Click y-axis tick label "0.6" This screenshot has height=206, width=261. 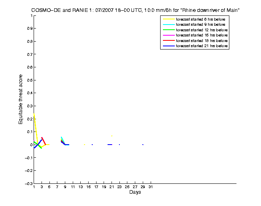click(30, 67)
